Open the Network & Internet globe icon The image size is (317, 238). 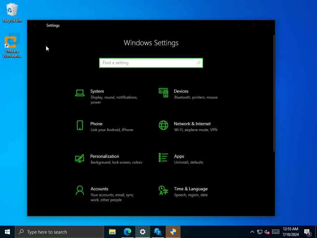[163, 125]
